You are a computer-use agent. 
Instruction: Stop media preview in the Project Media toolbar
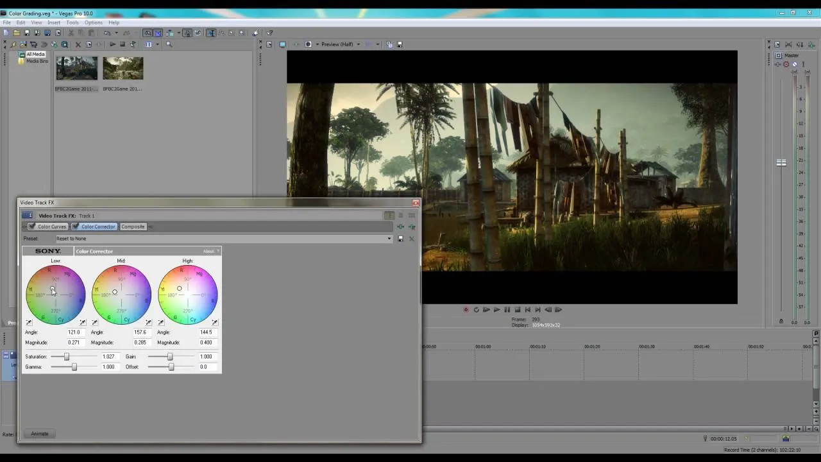(123, 44)
